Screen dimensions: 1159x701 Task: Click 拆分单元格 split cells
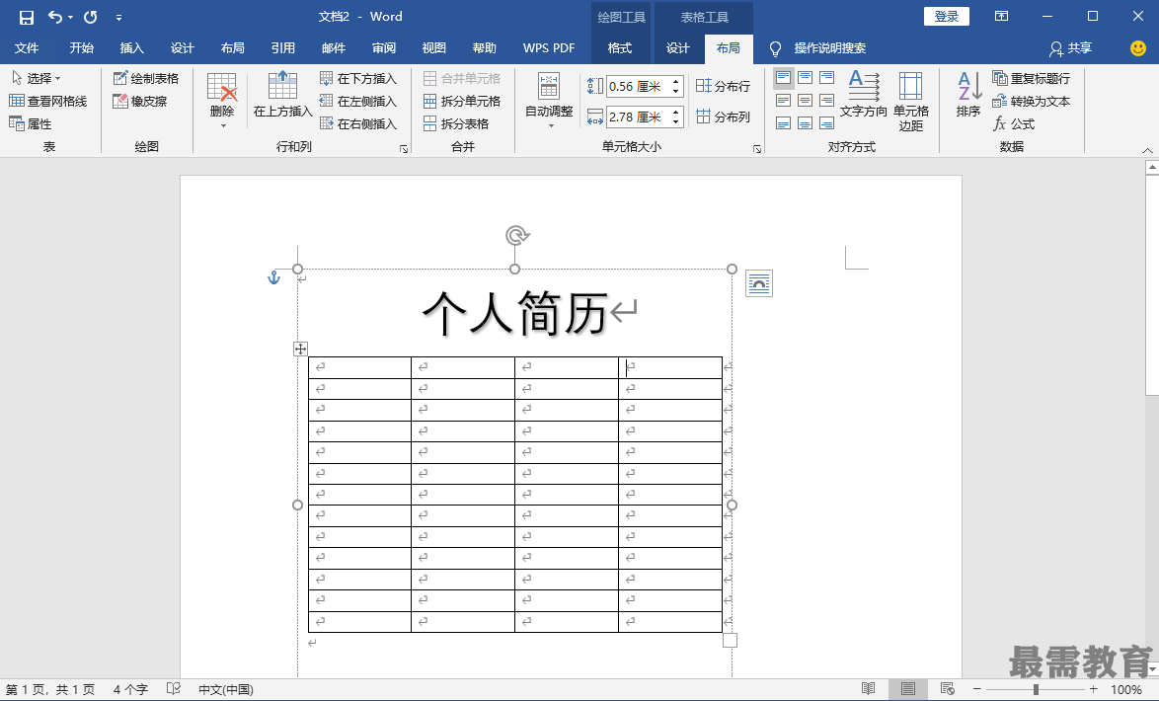461,101
